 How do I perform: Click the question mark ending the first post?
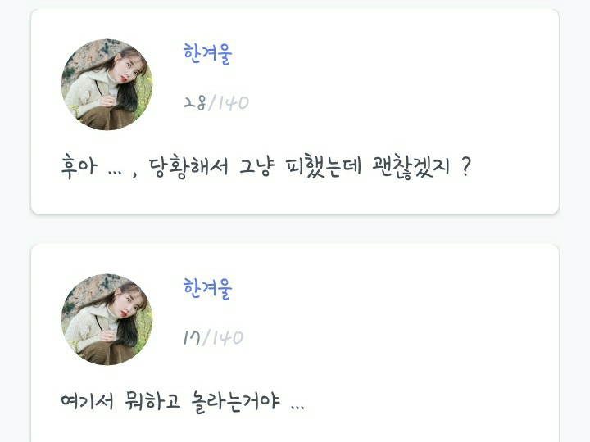[x=465, y=166]
